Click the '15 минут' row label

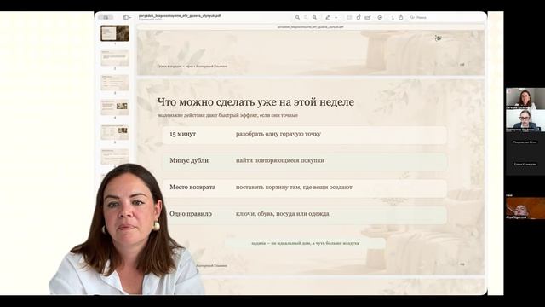[x=183, y=134]
